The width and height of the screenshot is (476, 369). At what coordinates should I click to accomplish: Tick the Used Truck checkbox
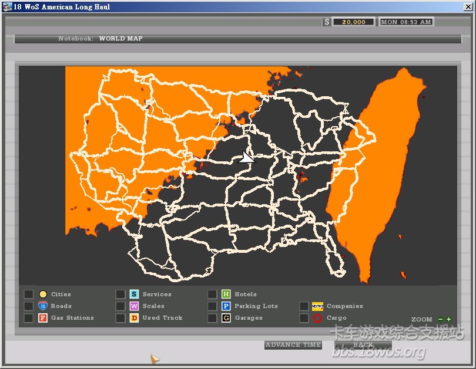coord(120,318)
